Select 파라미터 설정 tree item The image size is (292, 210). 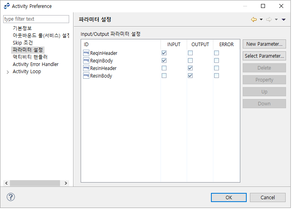[x=28, y=50]
